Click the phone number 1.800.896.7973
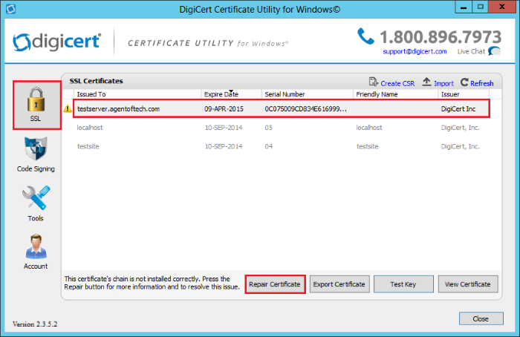The width and height of the screenshot is (520, 337). pos(441,37)
